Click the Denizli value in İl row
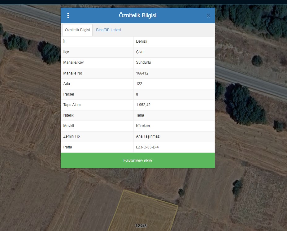287x231 pixels. point(142,41)
